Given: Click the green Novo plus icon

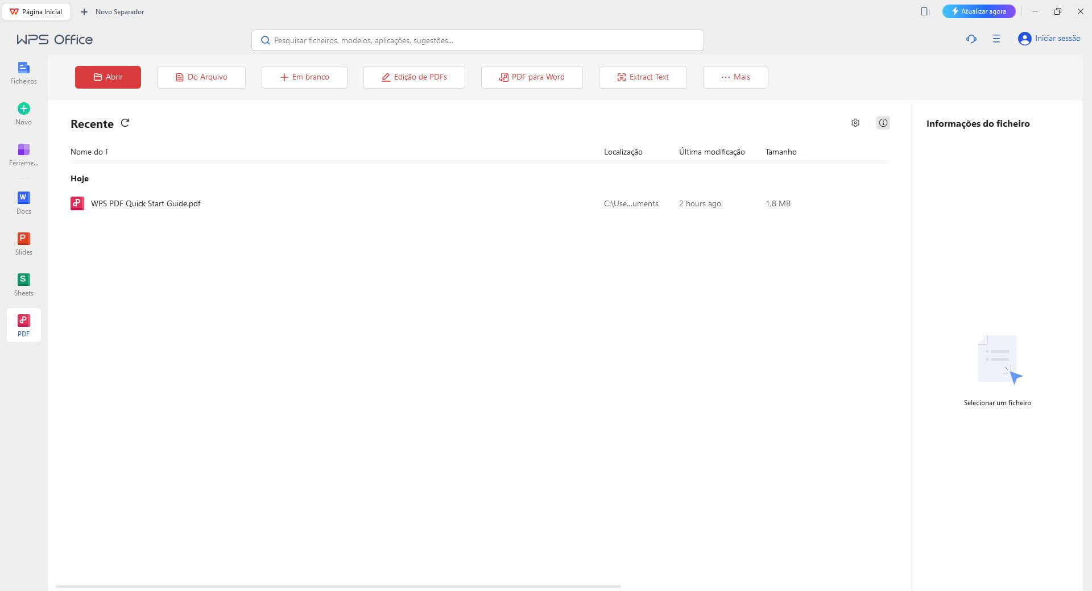Looking at the screenshot, I should point(23,109).
